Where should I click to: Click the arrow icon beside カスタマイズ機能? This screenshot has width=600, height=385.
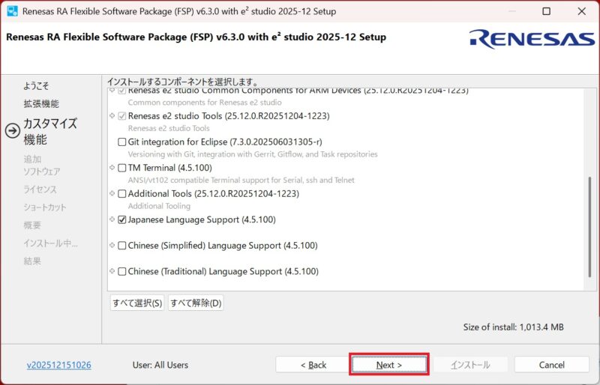point(13,131)
